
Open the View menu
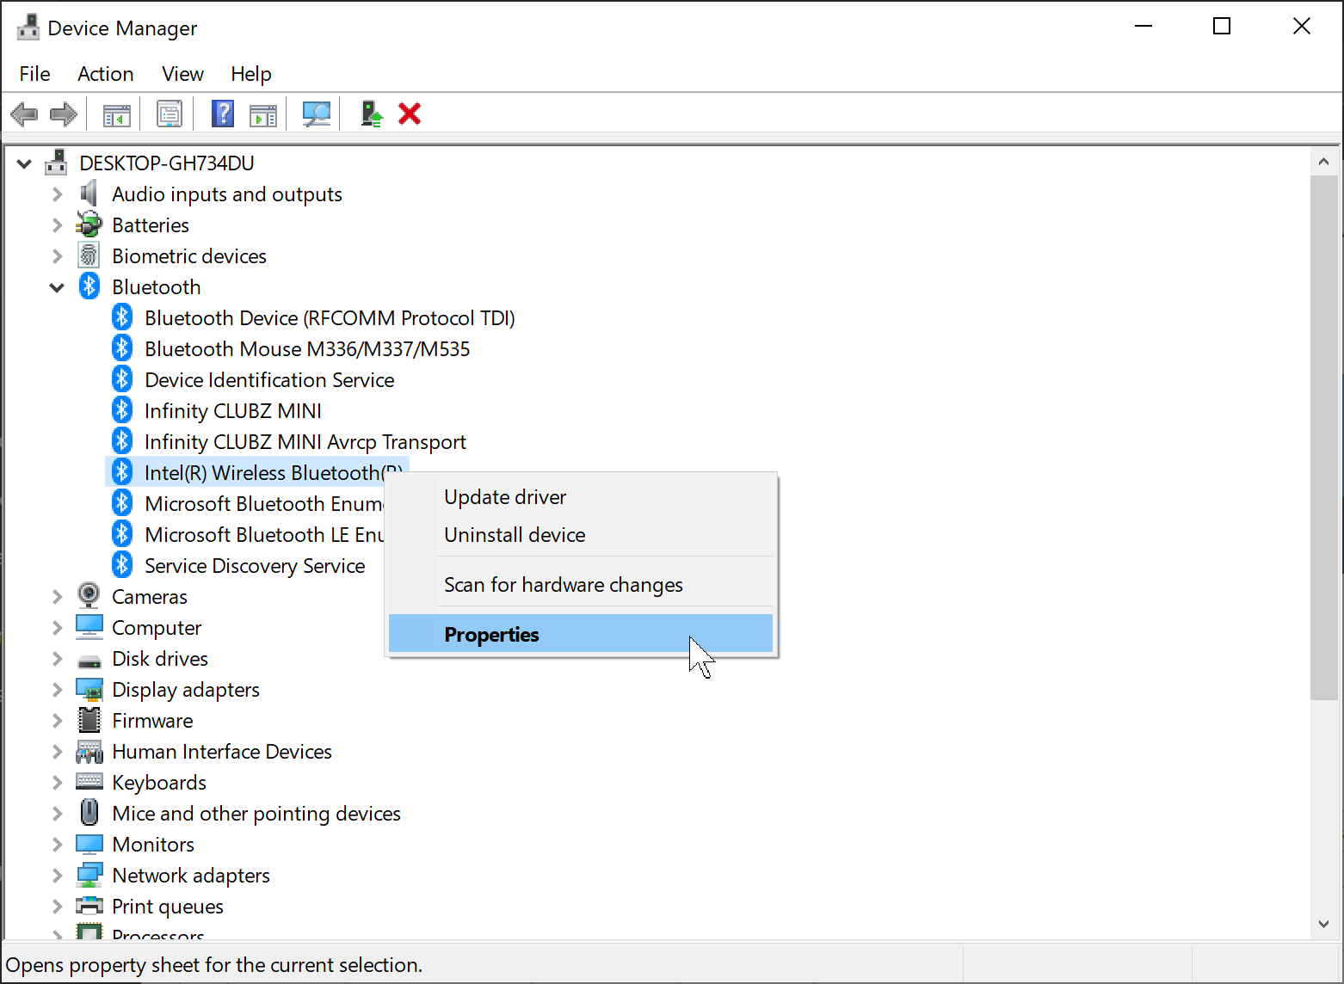182,74
